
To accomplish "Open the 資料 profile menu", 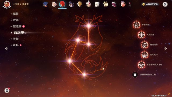I will click(x=16, y=45).
